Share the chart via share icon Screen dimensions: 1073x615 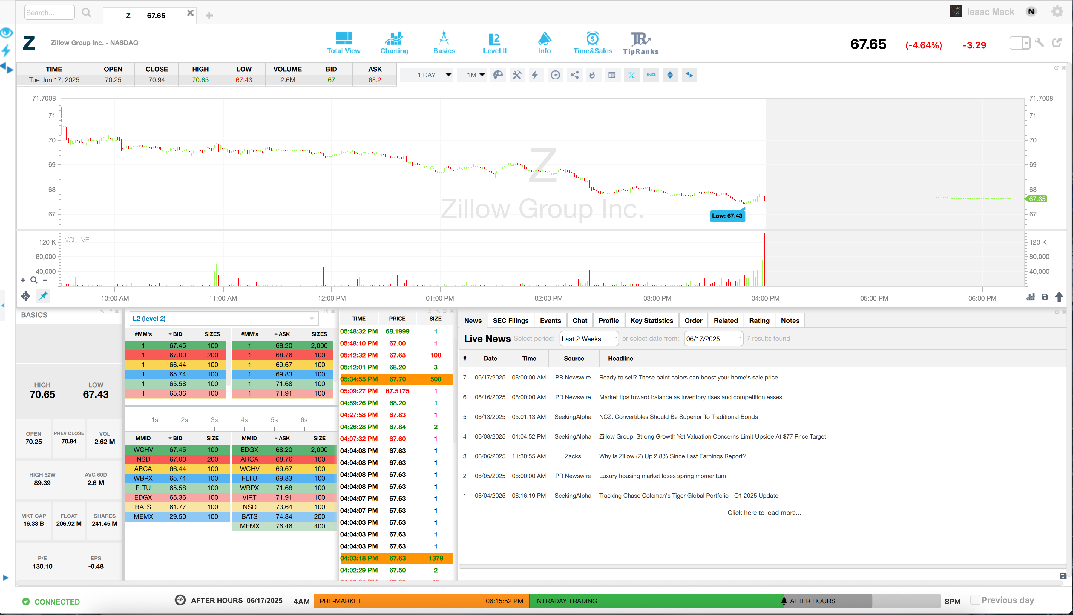[574, 75]
